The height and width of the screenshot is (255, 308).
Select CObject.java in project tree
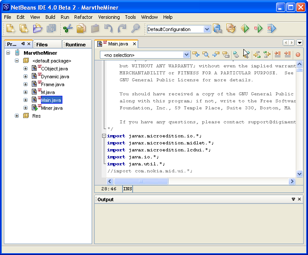pyautogui.click(x=55, y=69)
